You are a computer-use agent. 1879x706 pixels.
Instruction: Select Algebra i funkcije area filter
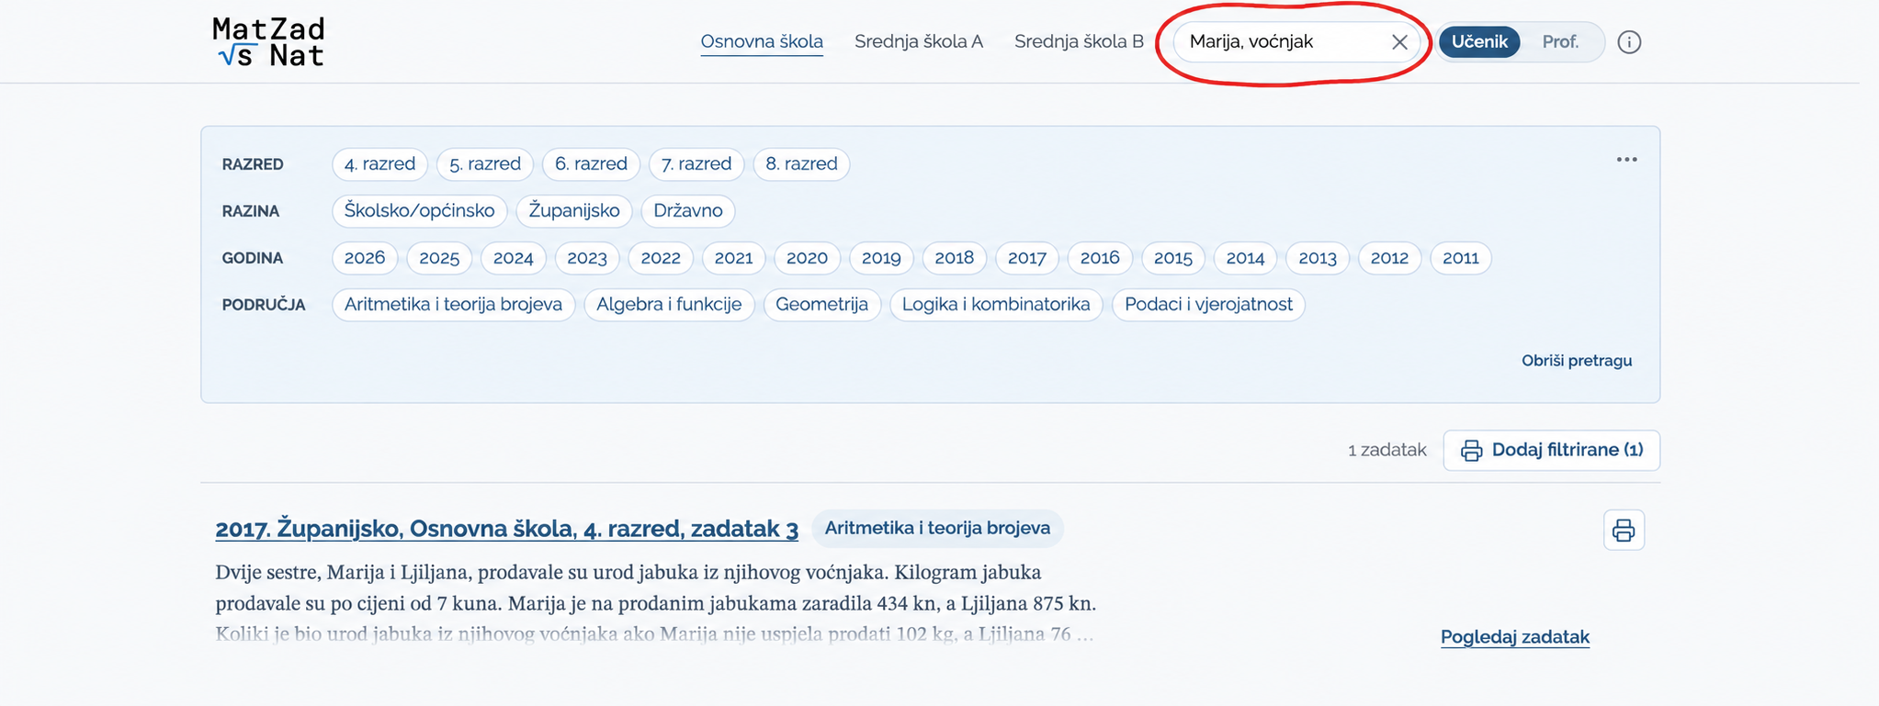coord(669,305)
